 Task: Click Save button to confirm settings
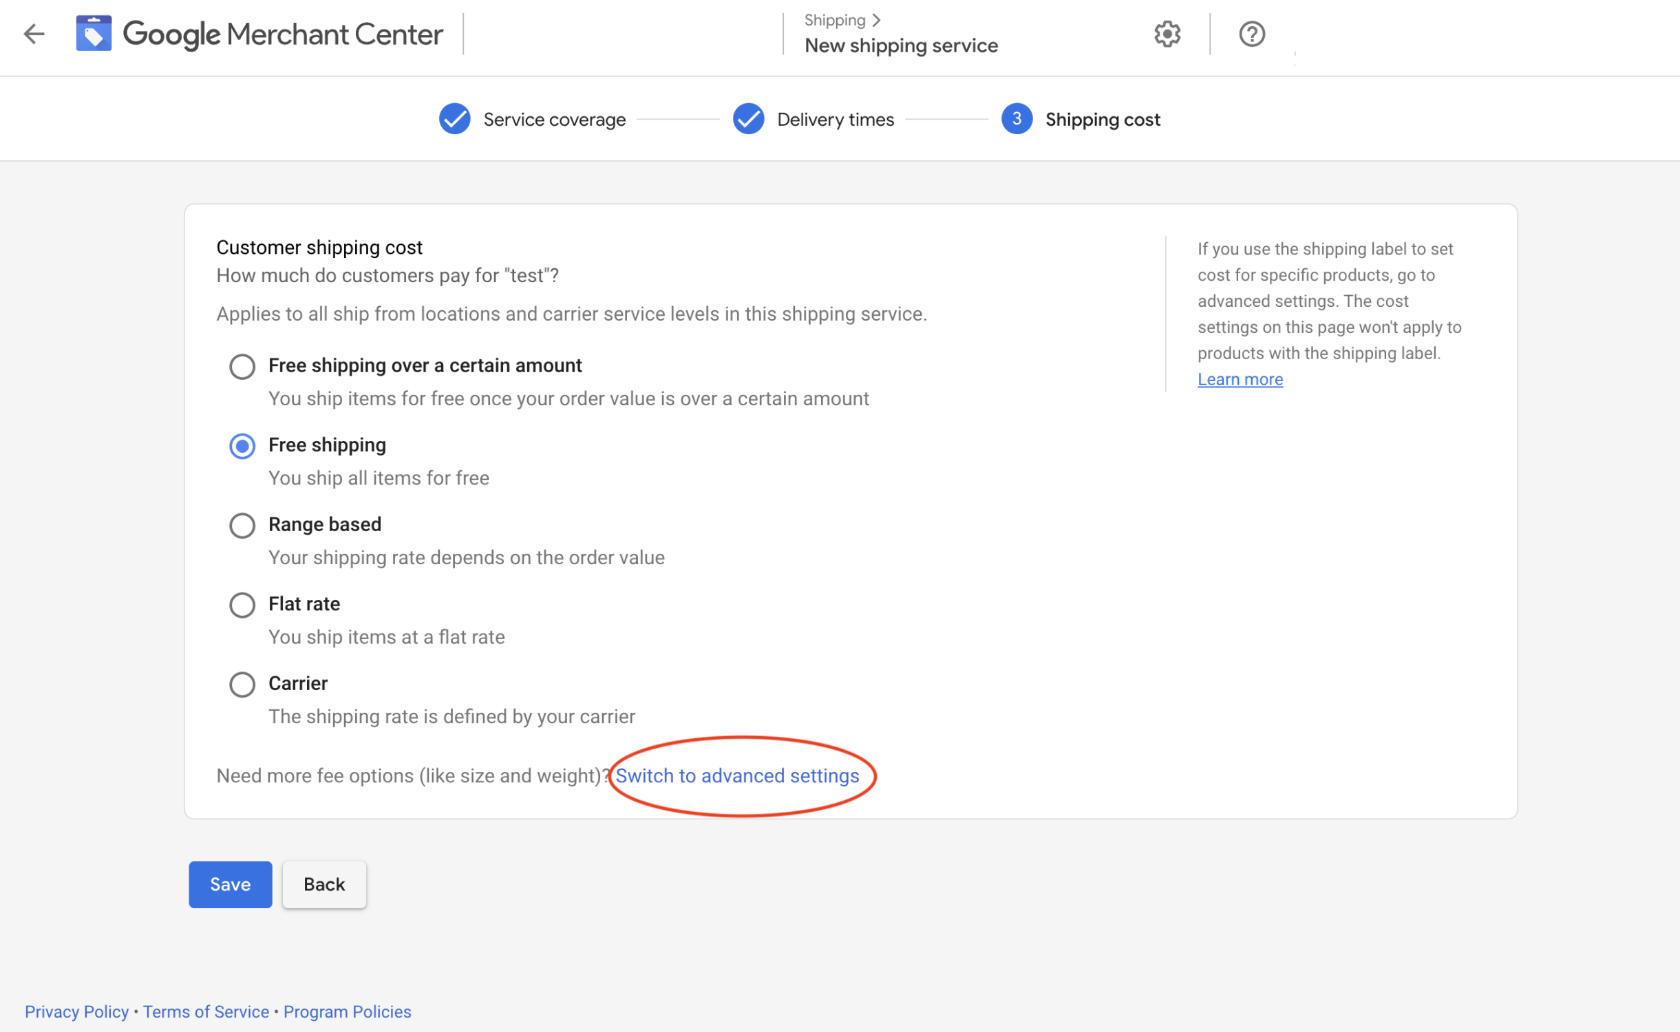[x=231, y=884]
